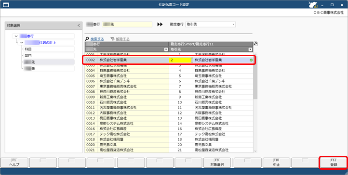Collapse the 奉行 root tree node
Image resolution: width=348 pixels, height=175 pixels.
click(x=16, y=36)
